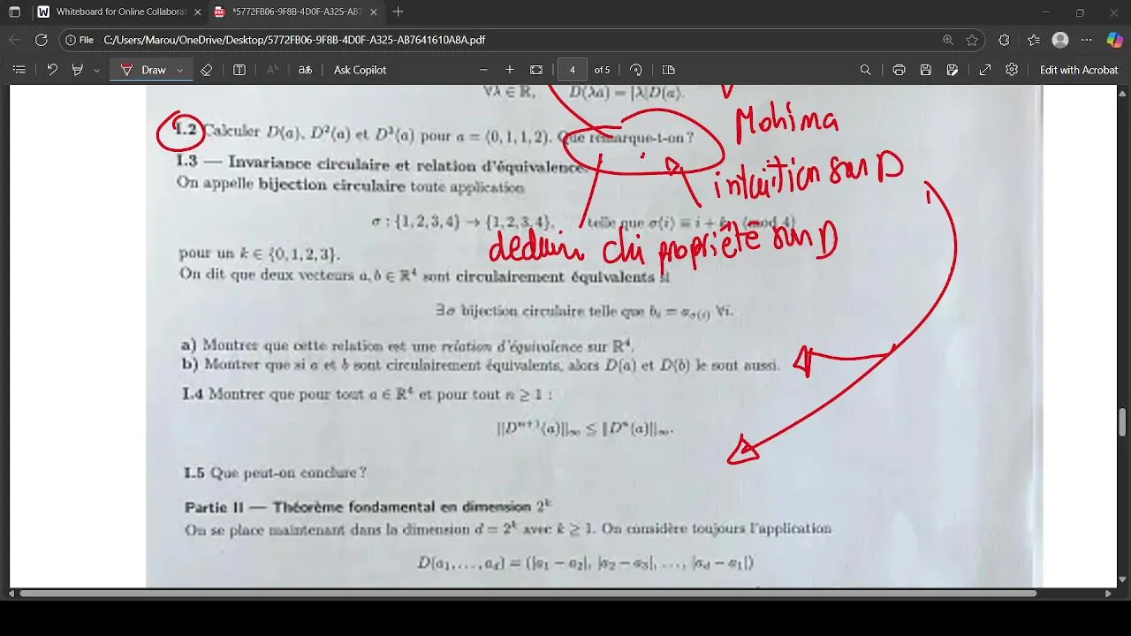Refresh the current page
The width and height of the screenshot is (1131, 636).
coord(41,40)
